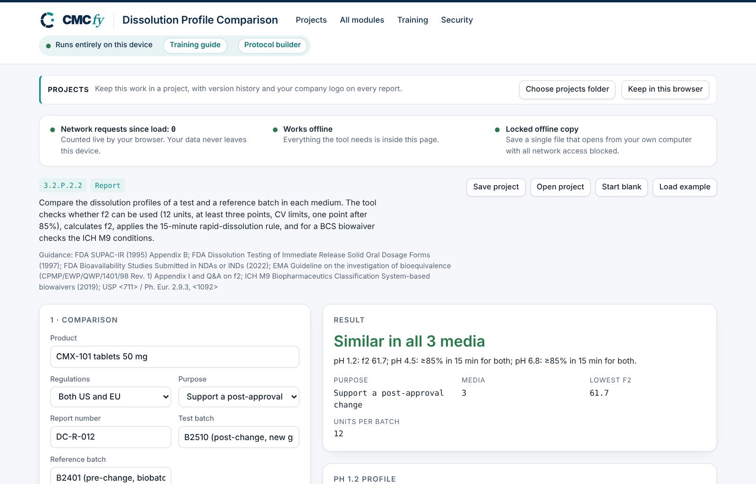Image resolution: width=756 pixels, height=484 pixels.
Task: Click the PROJECTS label
Action: point(68,89)
